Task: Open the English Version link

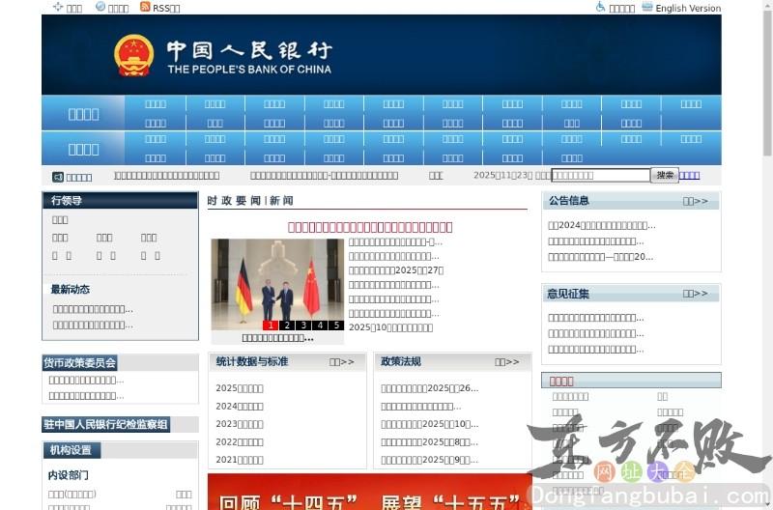Action: pos(688,9)
